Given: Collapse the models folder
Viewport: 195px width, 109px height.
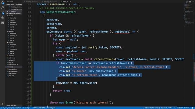Looking at the screenshot, I should [x=11, y=16].
